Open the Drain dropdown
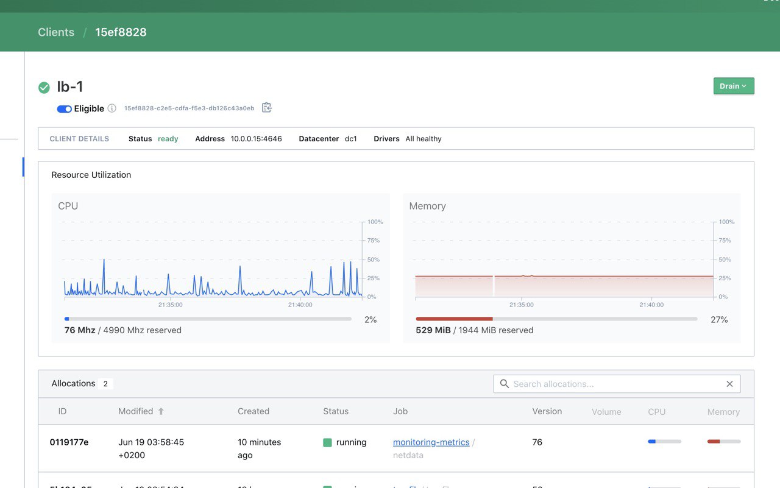Image resolution: width=780 pixels, height=488 pixels. click(734, 86)
